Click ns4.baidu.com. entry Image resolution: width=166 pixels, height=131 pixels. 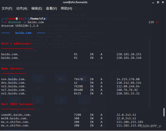pos(14,79)
